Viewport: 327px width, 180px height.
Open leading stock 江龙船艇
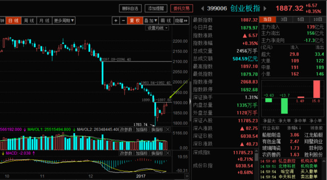[314, 135]
